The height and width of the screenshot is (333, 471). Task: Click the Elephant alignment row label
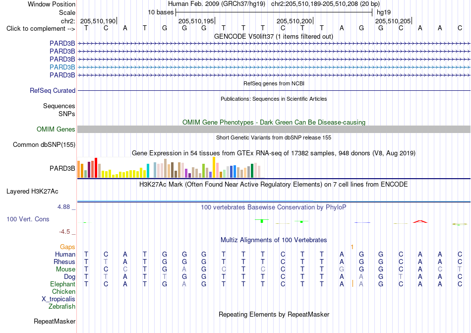point(62,284)
